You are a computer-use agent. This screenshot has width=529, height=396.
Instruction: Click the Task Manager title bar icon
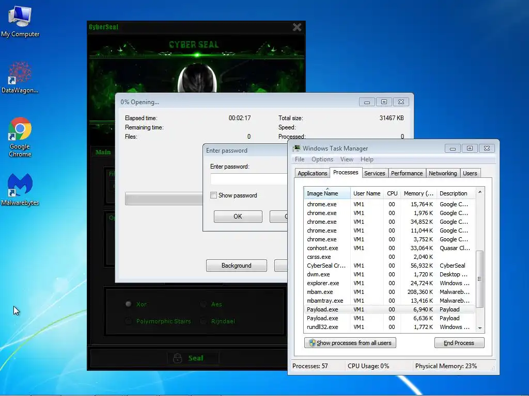coord(297,148)
